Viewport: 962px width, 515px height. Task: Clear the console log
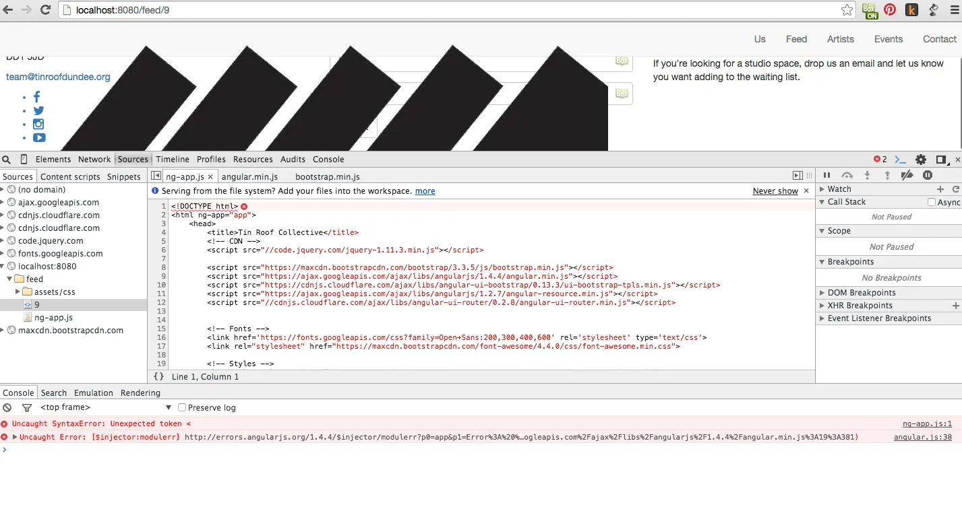click(7, 408)
